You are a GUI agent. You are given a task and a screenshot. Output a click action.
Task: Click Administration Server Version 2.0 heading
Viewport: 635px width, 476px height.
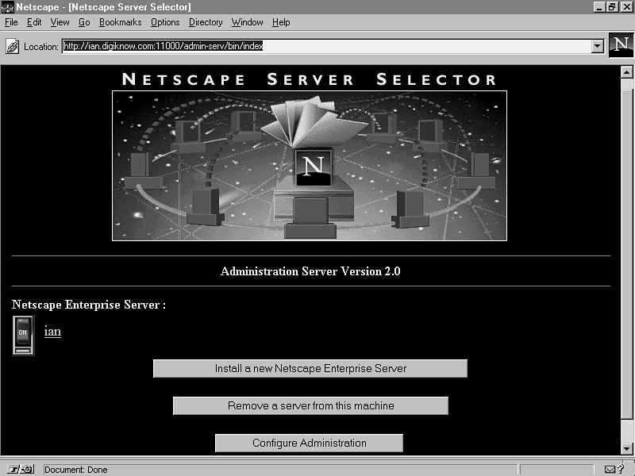(x=310, y=271)
